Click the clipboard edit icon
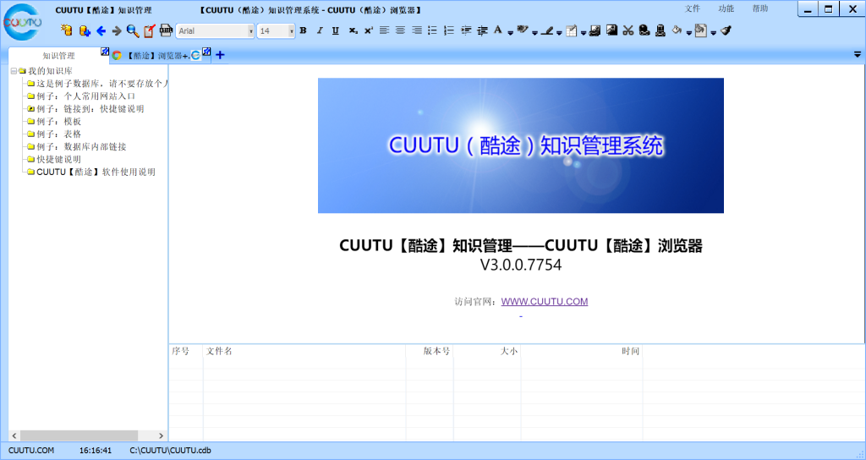 point(149,31)
